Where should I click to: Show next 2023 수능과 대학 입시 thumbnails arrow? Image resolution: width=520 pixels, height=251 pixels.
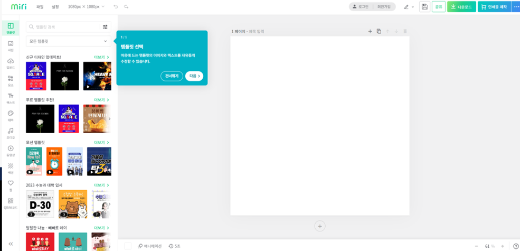[x=109, y=204]
